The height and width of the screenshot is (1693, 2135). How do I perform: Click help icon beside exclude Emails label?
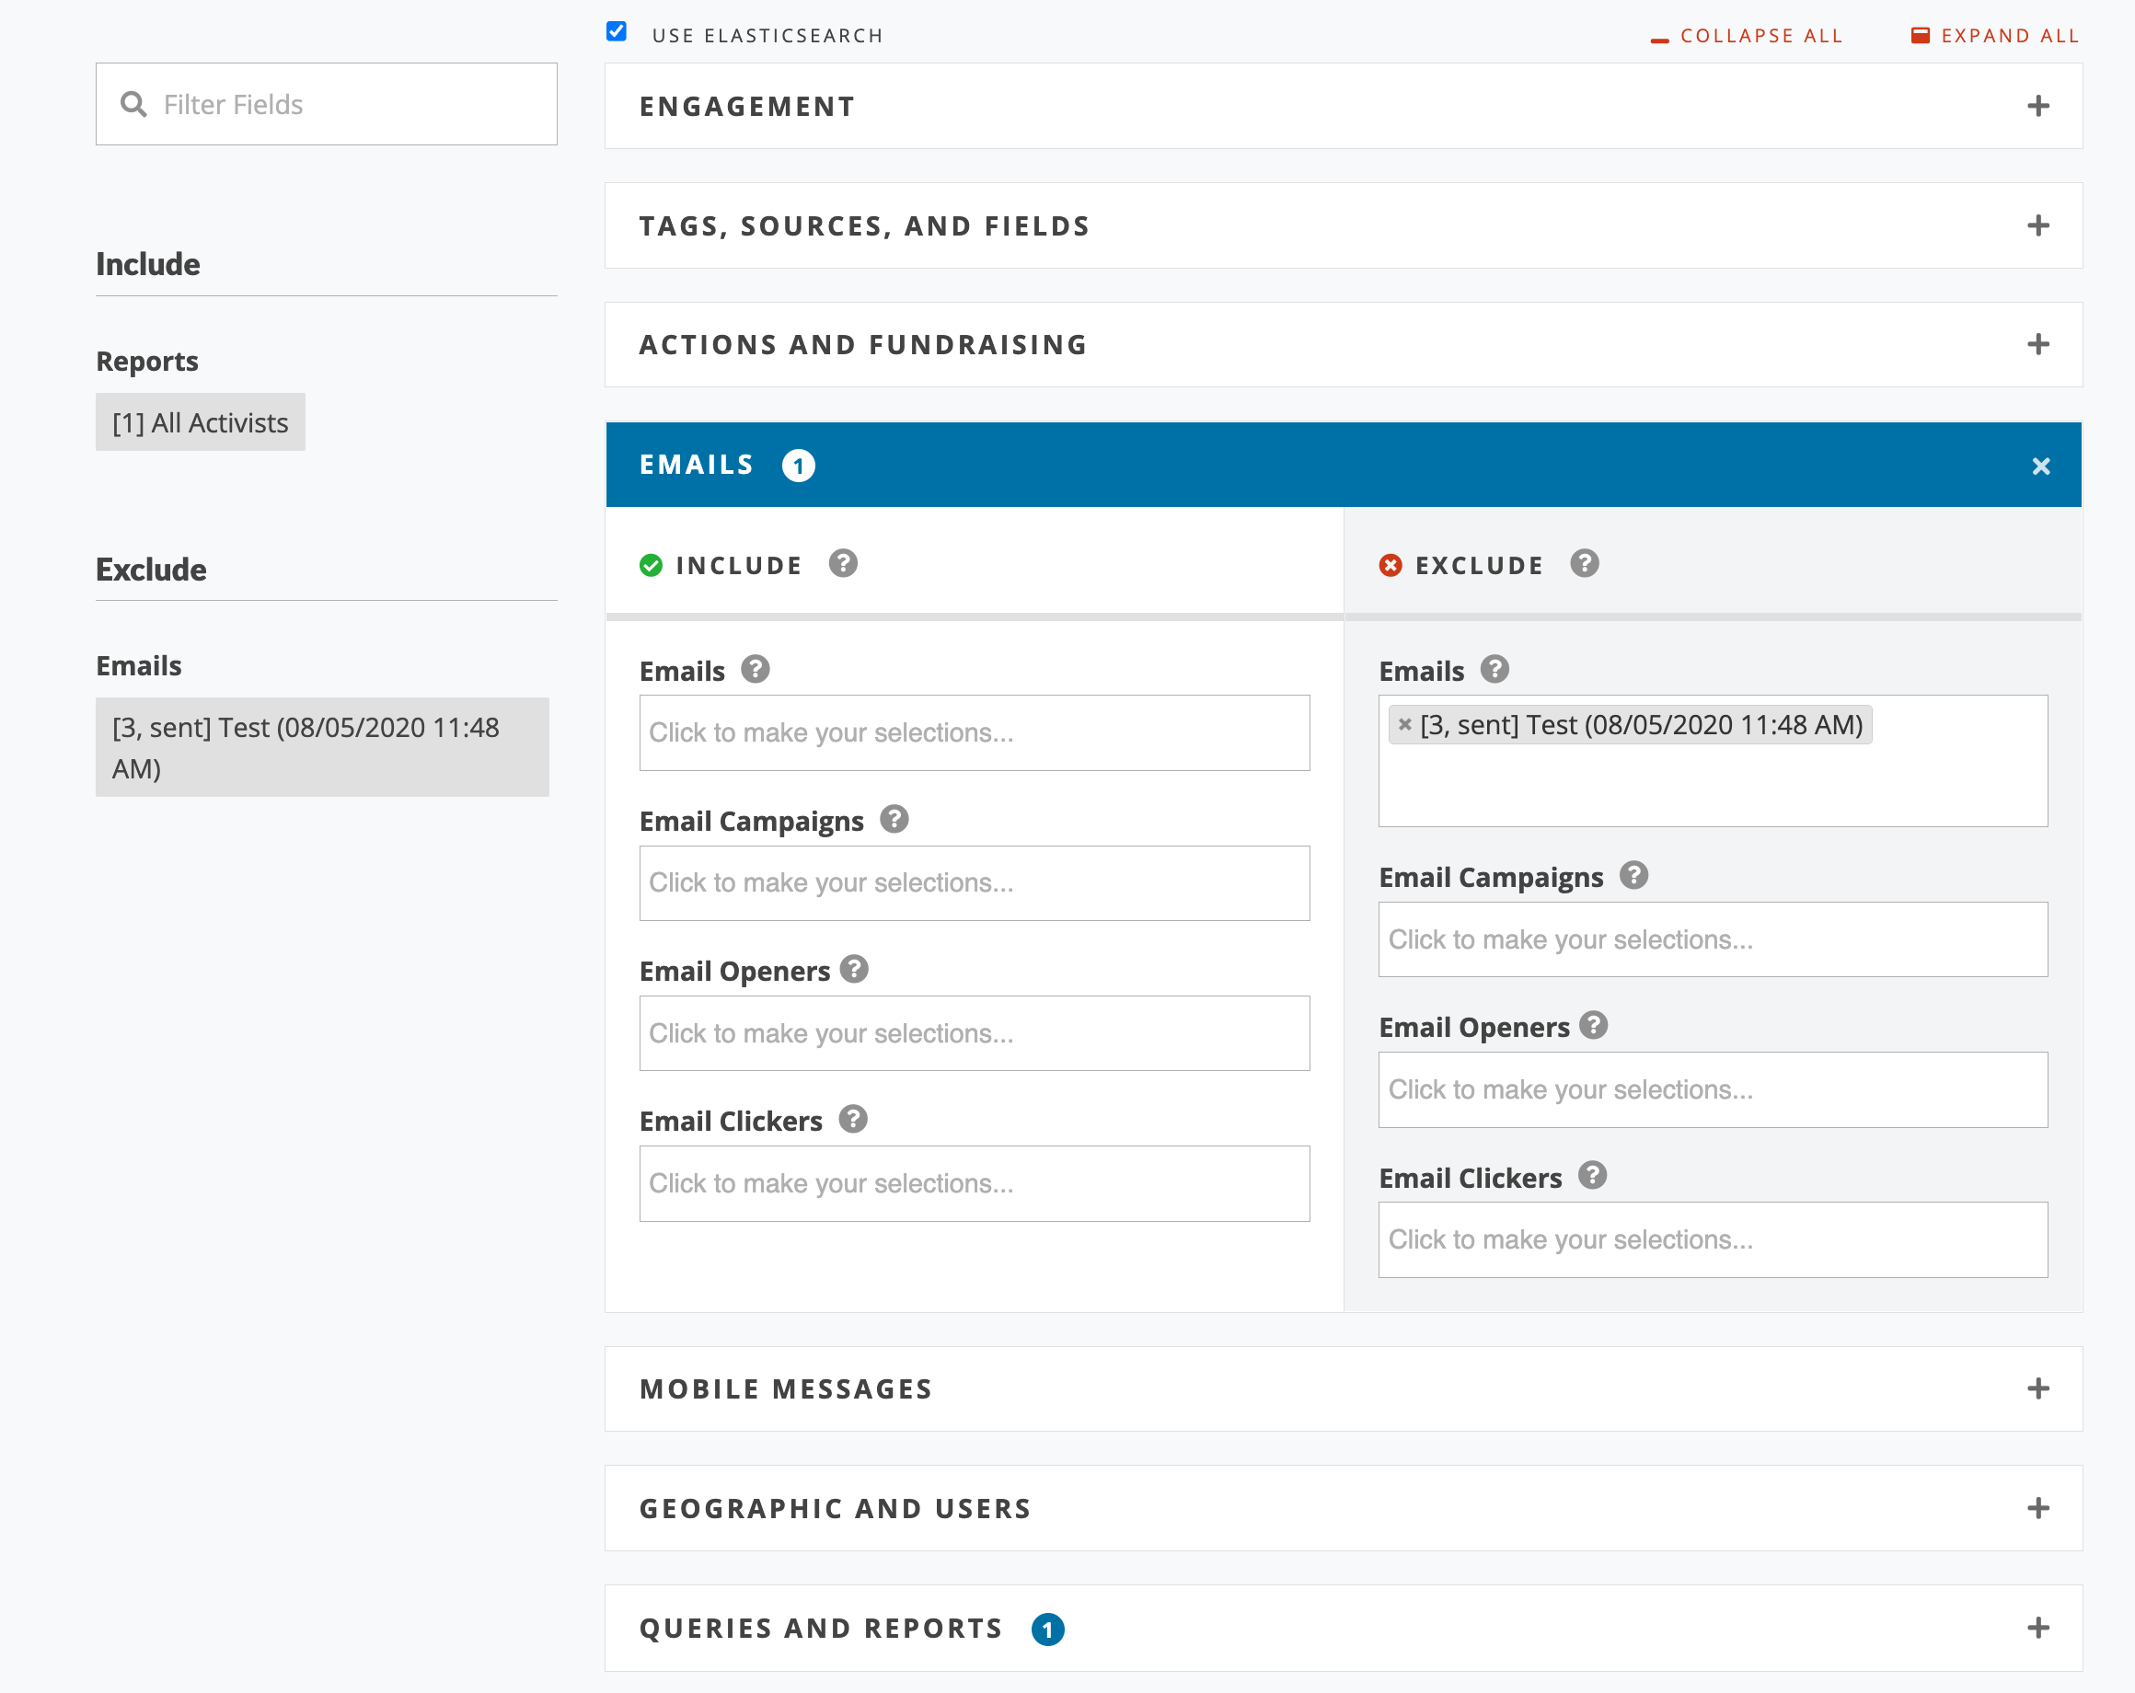1494,669
